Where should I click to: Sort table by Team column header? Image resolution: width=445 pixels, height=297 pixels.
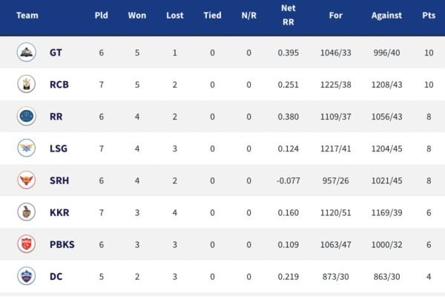click(27, 15)
